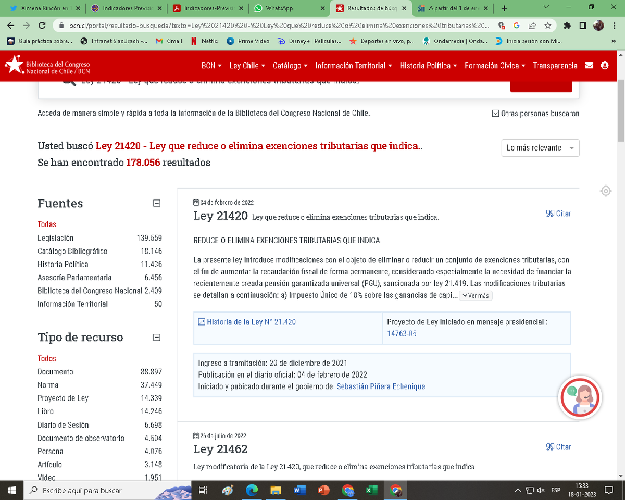
Task: Filter sources by Asesoría Parlamentaria
Action: [x=74, y=278]
